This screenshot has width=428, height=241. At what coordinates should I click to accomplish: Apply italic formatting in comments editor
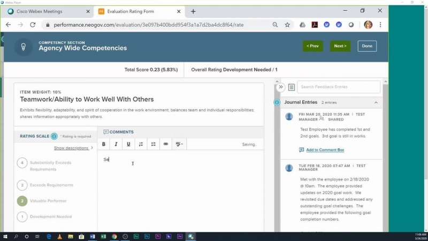(116, 144)
